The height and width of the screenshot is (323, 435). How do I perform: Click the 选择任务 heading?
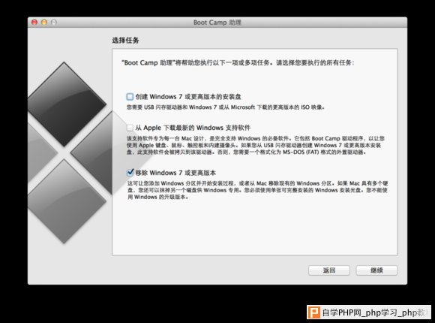(125, 41)
